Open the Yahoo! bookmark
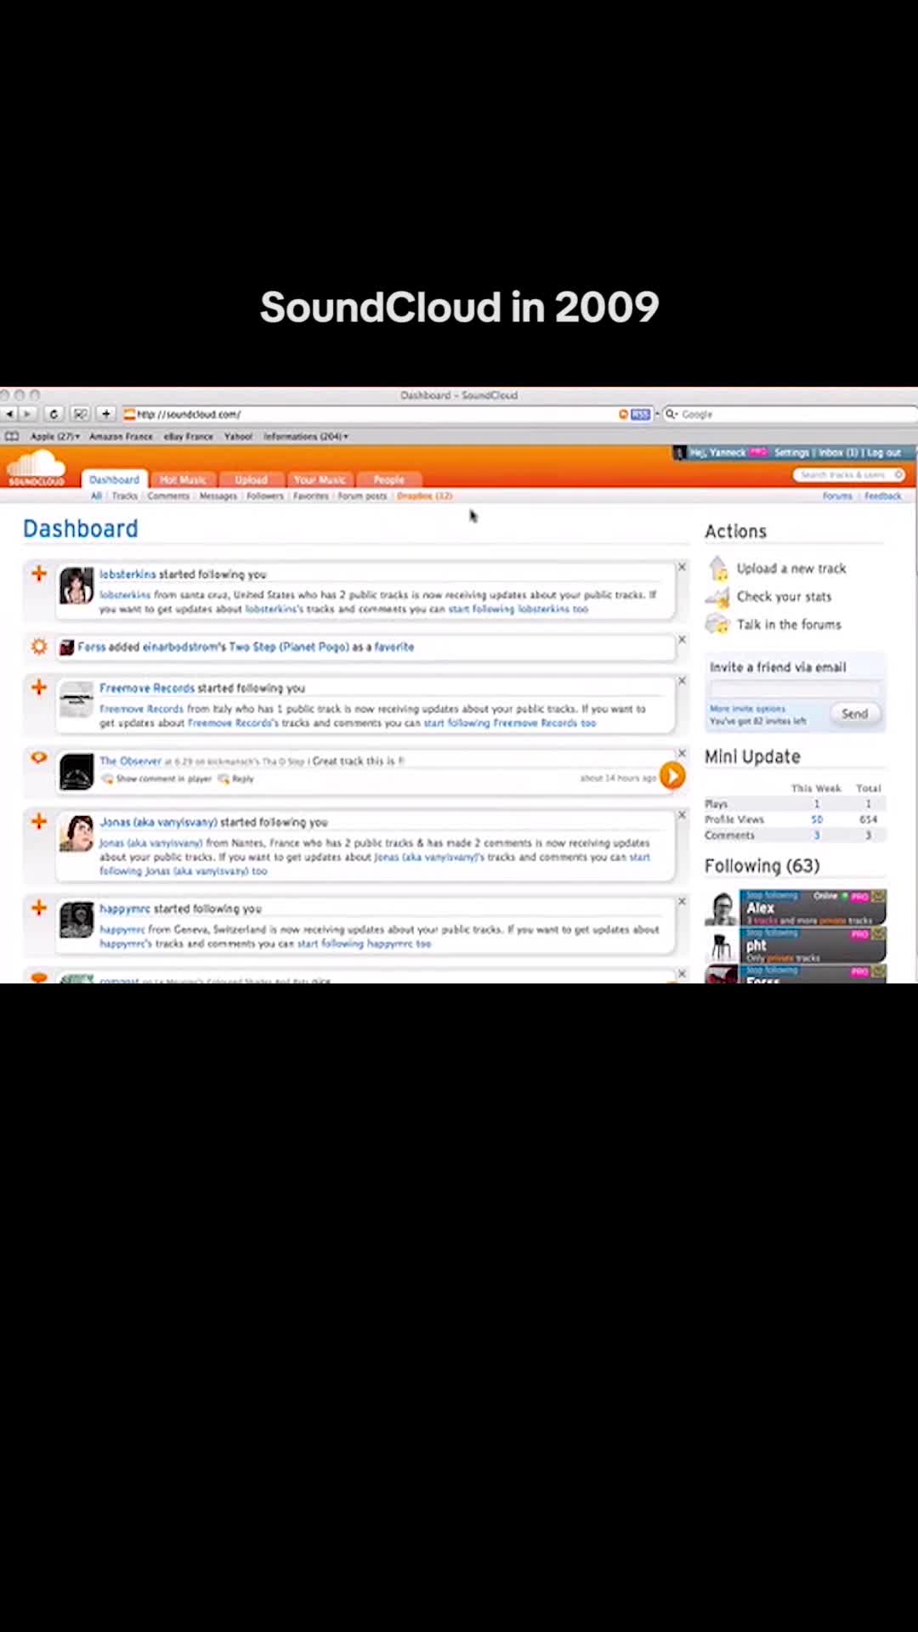The image size is (918, 1632). 239,436
